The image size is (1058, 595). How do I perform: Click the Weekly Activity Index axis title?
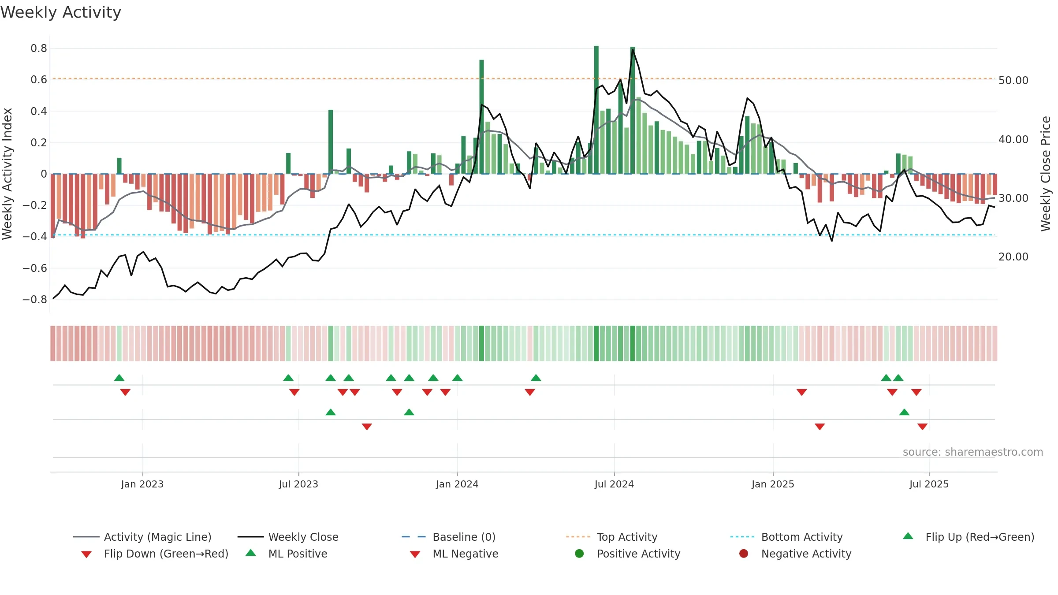7,174
